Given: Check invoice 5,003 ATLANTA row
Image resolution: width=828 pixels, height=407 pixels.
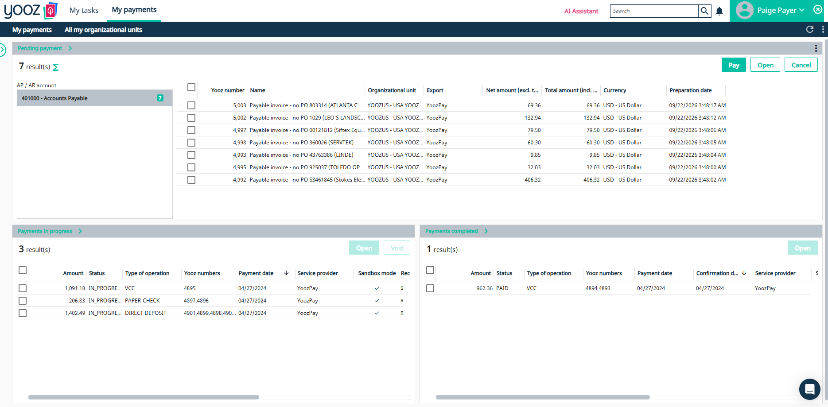Looking at the screenshot, I should coord(191,105).
